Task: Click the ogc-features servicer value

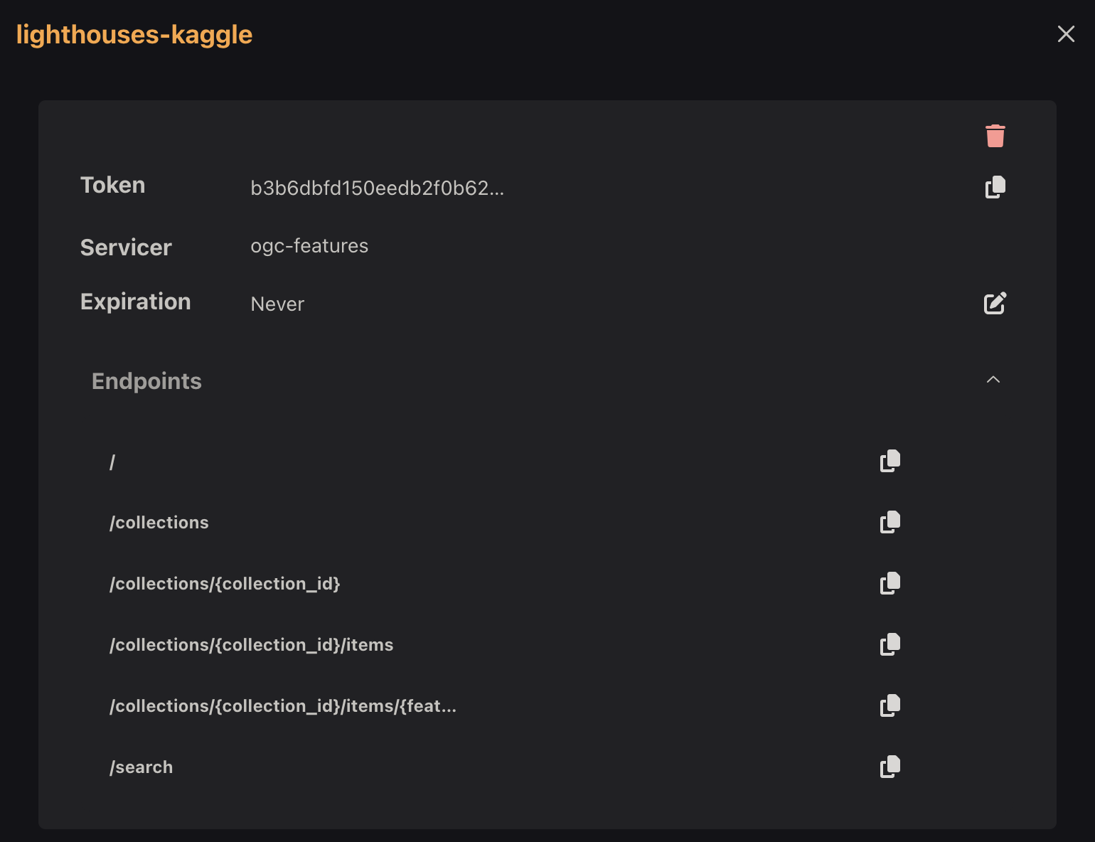Action: coord(309,246)
